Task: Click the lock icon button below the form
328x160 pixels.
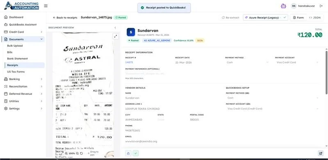Action: 128,153
